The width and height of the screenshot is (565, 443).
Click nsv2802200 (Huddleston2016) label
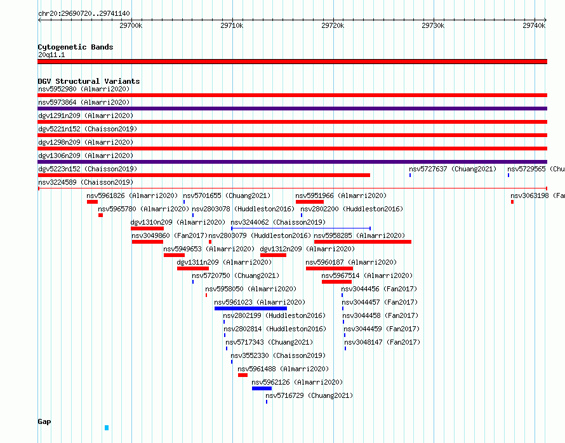[352, 209]
